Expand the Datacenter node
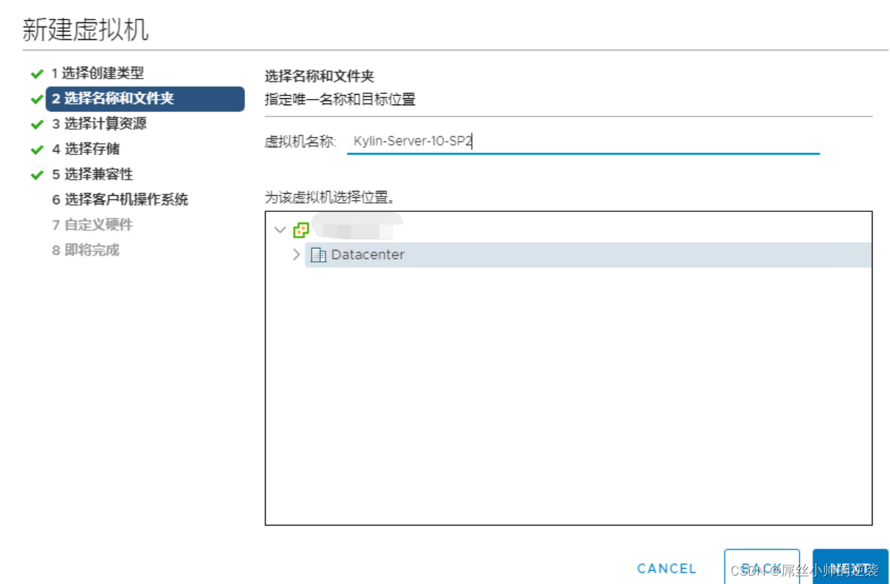 296,255
